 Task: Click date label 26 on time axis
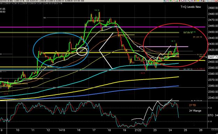pos(201,130)
